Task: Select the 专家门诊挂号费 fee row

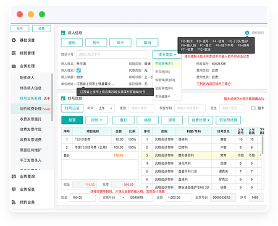Action: pyautogui.click(x=100, y=147)
